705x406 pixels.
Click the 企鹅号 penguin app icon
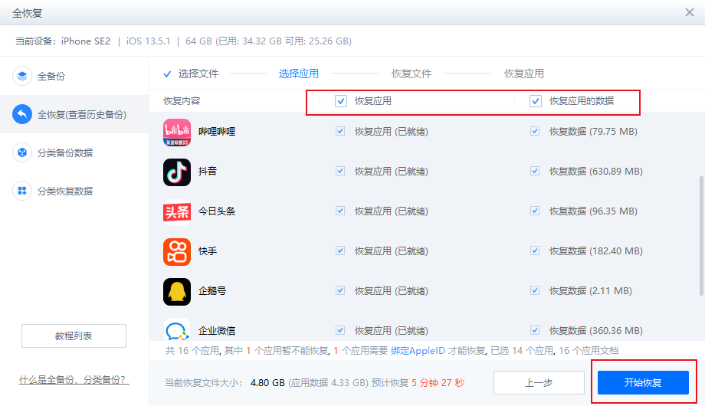point(177,291)
